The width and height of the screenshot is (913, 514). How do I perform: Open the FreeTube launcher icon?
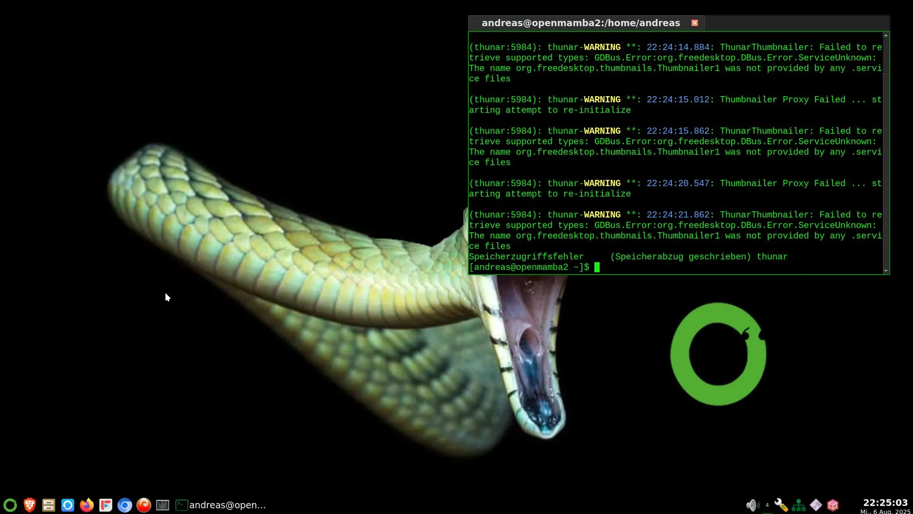[106, 505]
